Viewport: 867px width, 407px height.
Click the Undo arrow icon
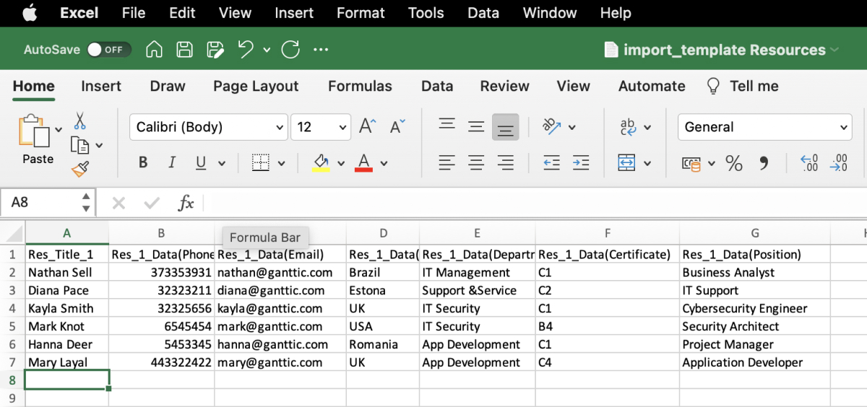pyautogui.click(x=246, y=49)
